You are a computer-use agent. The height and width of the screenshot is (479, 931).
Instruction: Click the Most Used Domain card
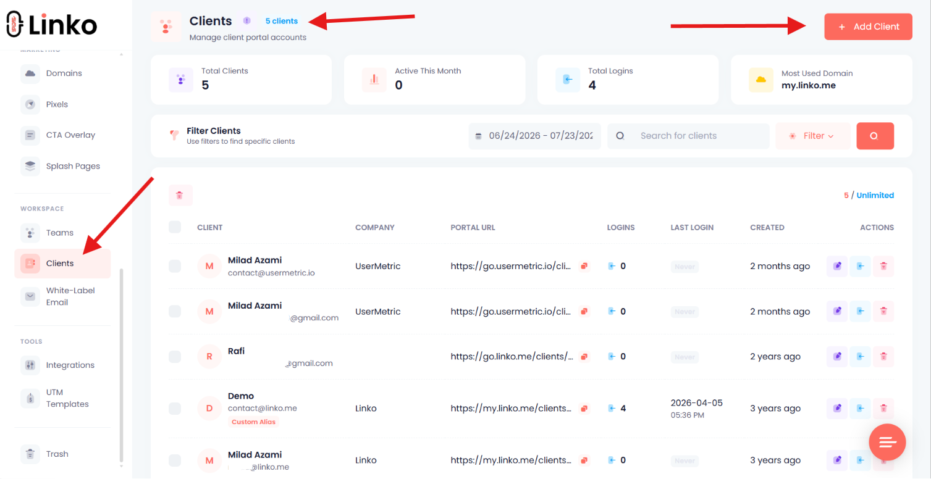[x=821, y=80]
